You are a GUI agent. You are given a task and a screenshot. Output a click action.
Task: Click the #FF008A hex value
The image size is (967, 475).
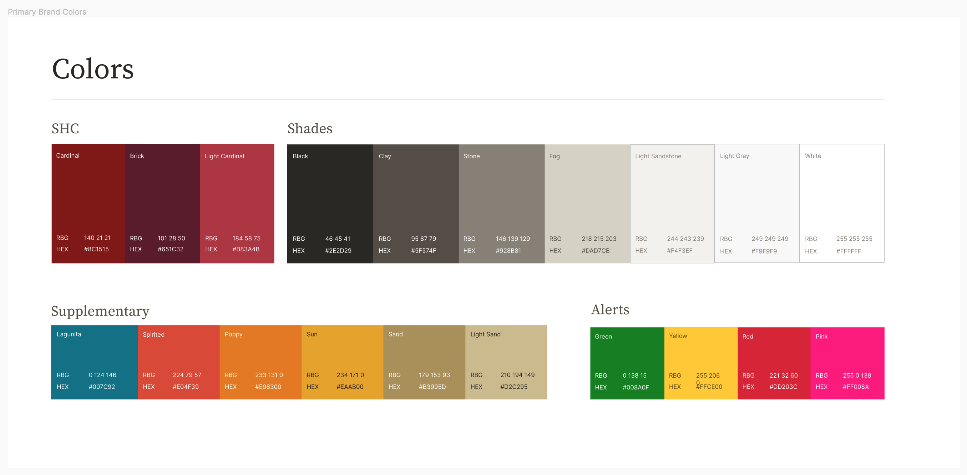point(856,387)
